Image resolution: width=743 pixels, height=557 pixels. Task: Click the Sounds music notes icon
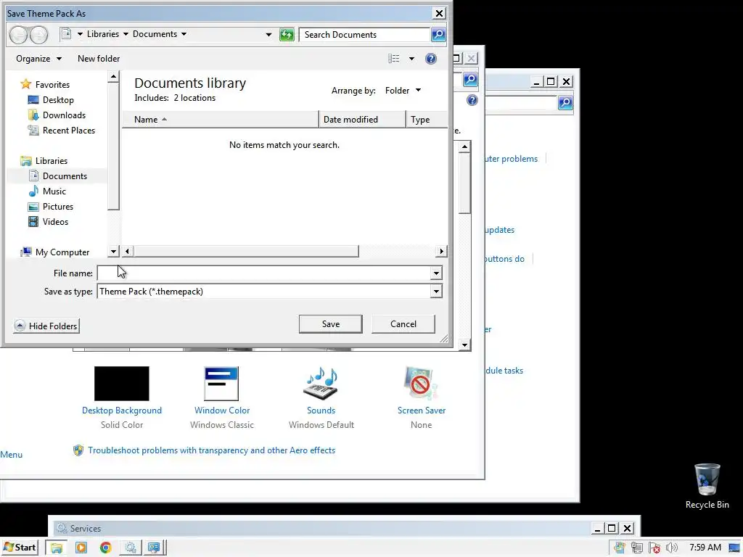(x=321, y=383)
